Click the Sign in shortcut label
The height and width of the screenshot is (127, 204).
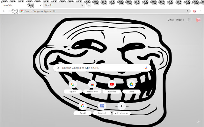pyautogui.click(x=73, y=91)
